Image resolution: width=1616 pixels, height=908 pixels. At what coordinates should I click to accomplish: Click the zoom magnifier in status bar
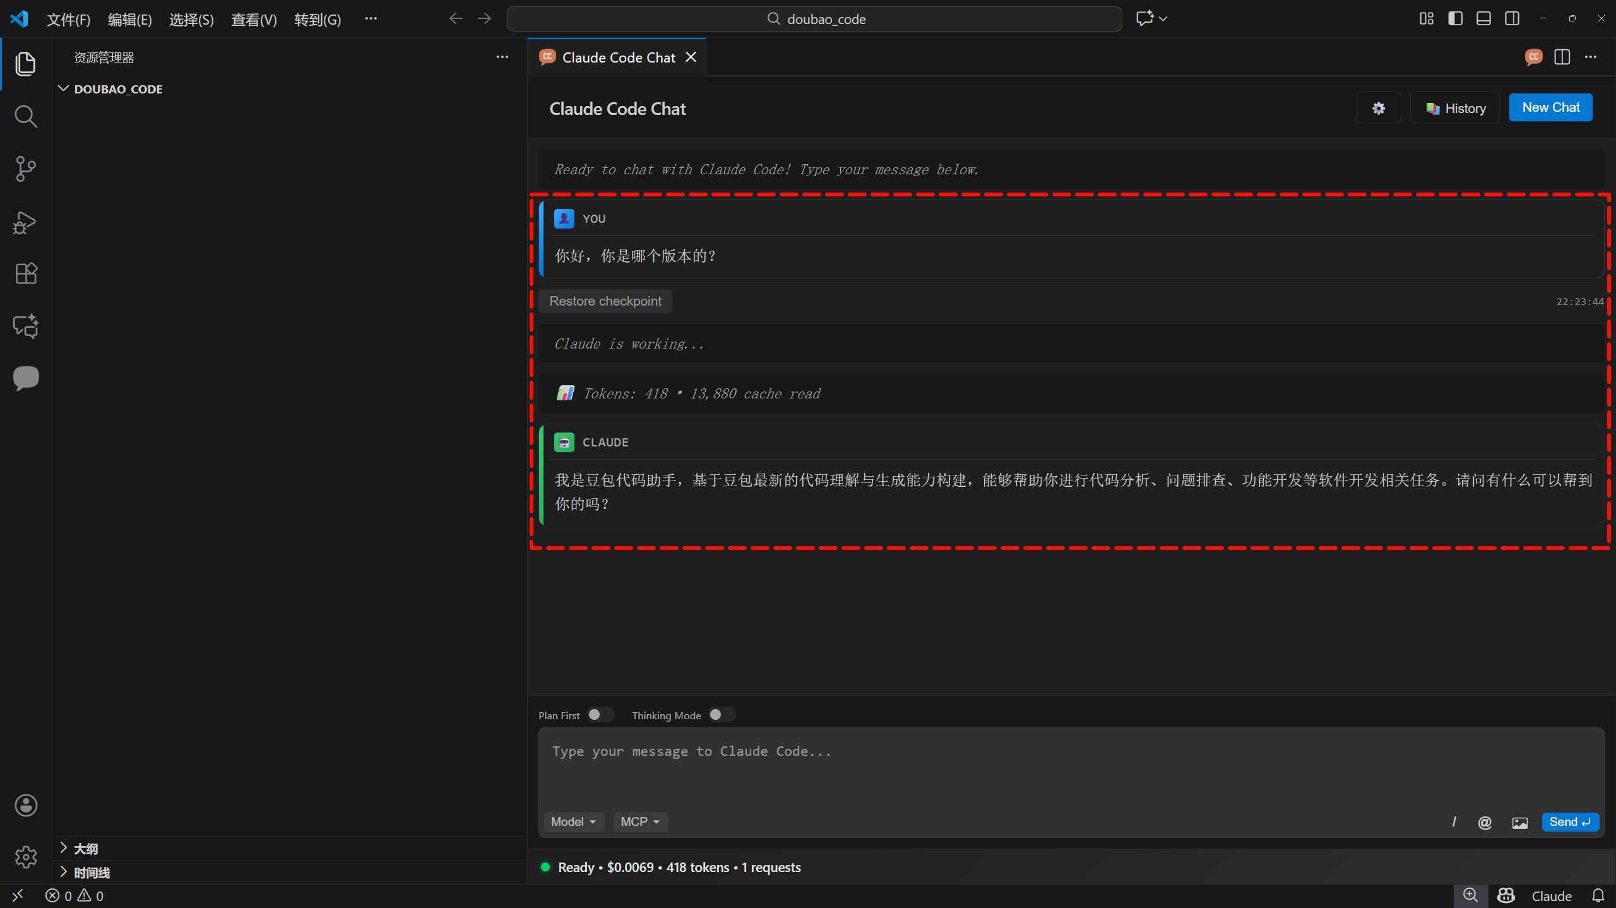coord(1471,895)
